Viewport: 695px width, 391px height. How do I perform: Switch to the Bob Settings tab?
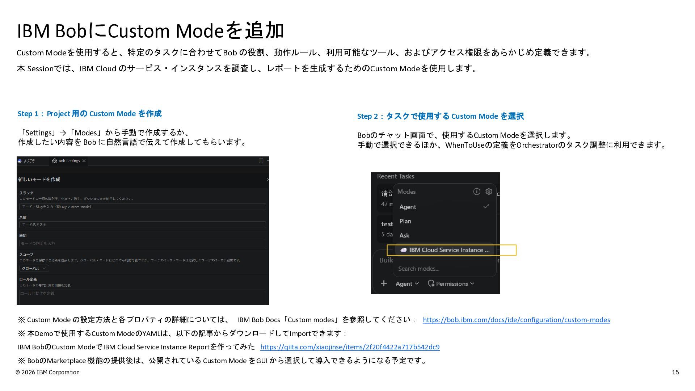(69, 161)
